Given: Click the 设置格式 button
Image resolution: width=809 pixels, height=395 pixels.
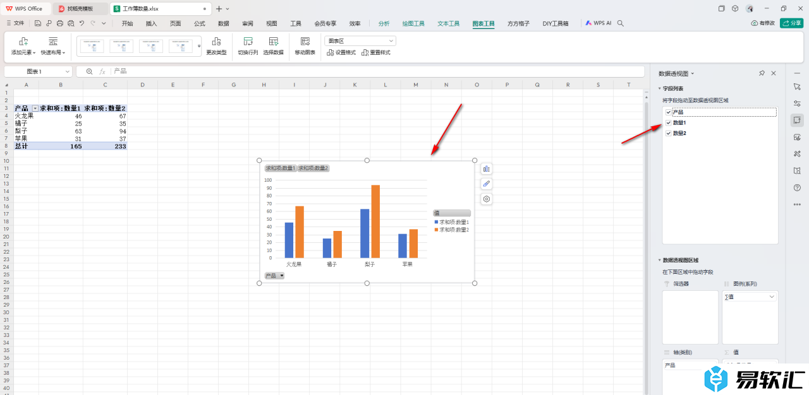Looking at the screenshot, I should coord(341,52).
